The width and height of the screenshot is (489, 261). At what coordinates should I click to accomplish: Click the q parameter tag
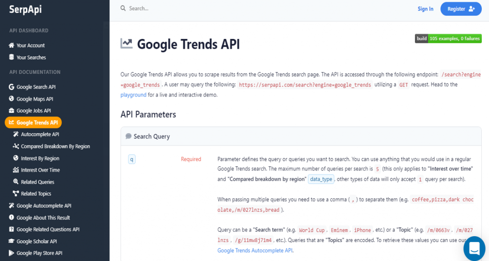132,159
